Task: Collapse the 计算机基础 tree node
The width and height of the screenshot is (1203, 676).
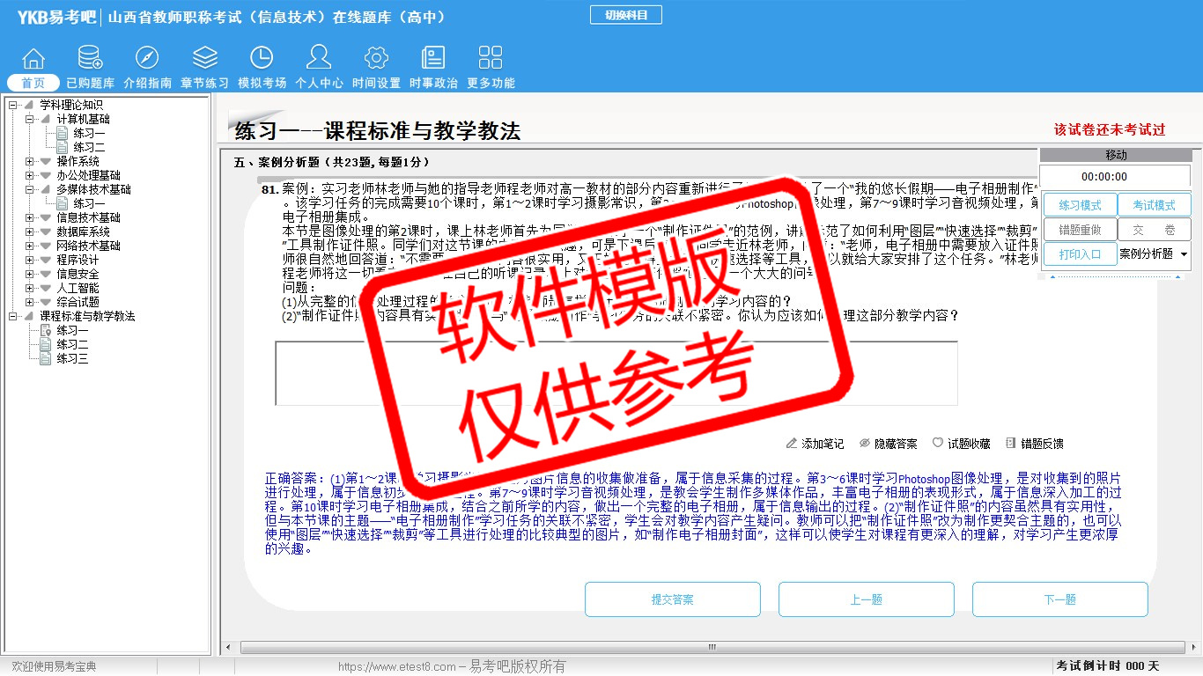Action: click(x=30, y=119)
